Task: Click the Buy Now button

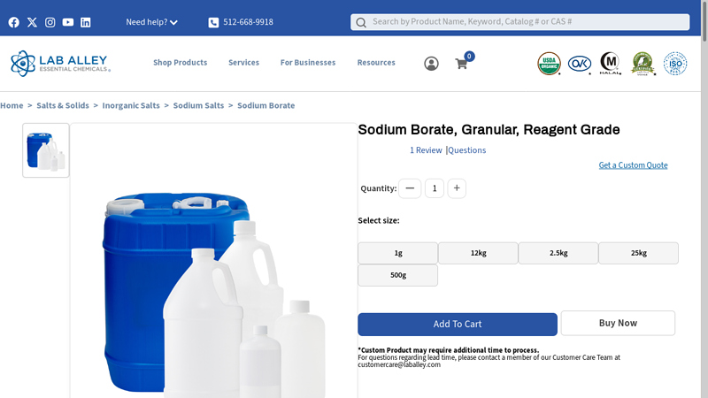Action: 618,323
